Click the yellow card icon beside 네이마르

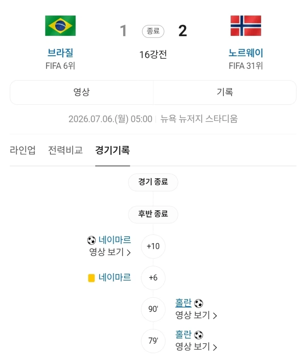(x=91, y=278)
